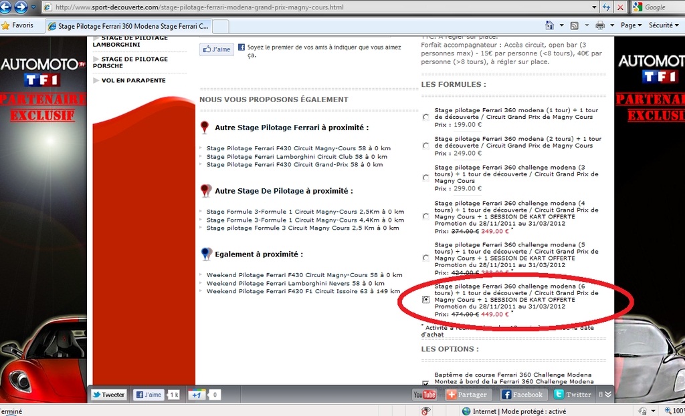Click the J'aime button in bottom bar
Image resolution: width=685 pixels, height=416 pixels.
(149, 395)
